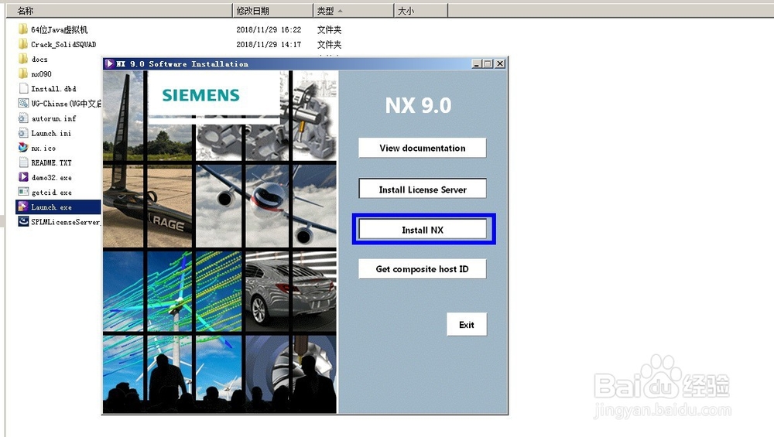The image size is (774, 437).
Task: Select the docs folder icon
Action: (23, 60)
